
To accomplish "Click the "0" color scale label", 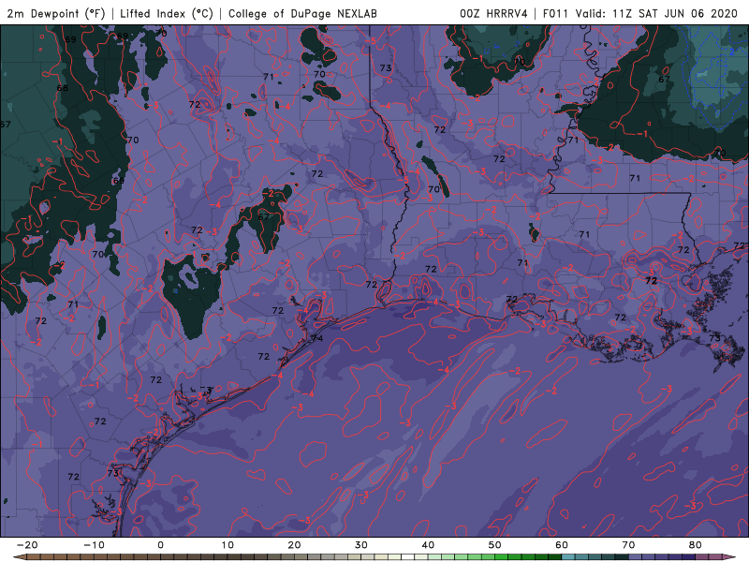I will pos(160,545).
